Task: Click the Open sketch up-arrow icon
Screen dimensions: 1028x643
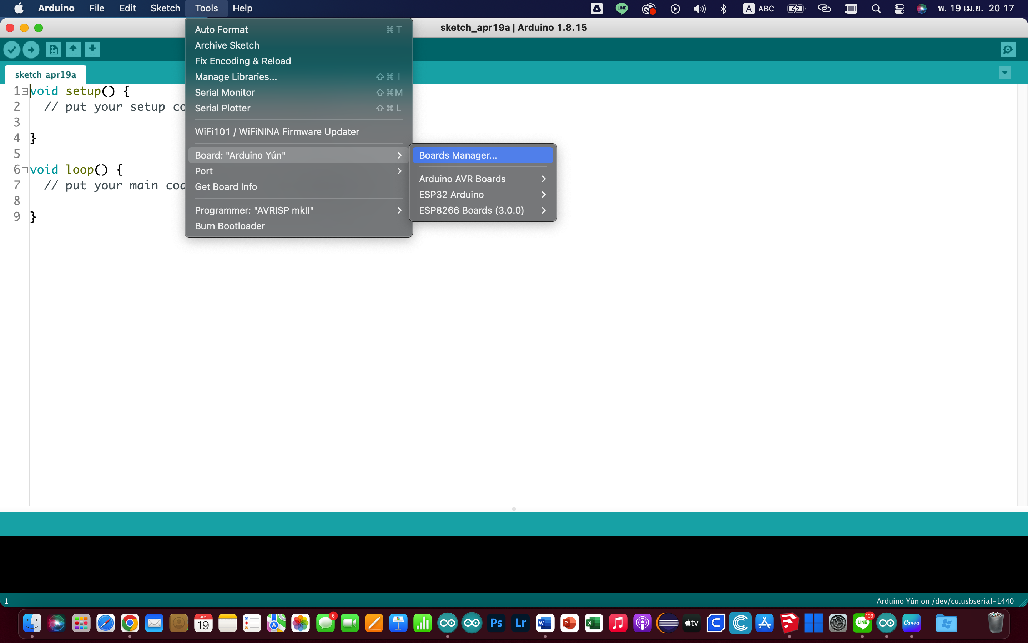Action: tap(73, 50)
